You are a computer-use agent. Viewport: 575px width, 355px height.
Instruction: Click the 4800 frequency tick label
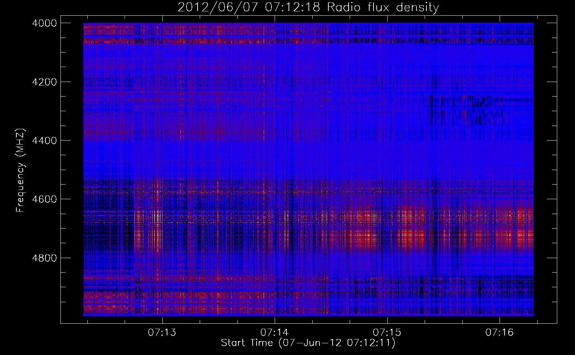44,258
